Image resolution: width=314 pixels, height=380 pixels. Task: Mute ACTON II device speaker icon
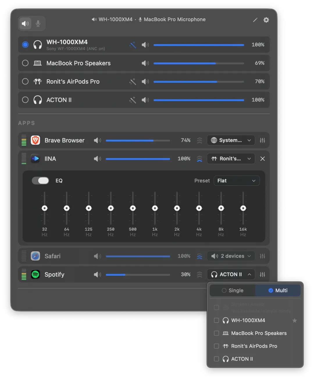145,100
